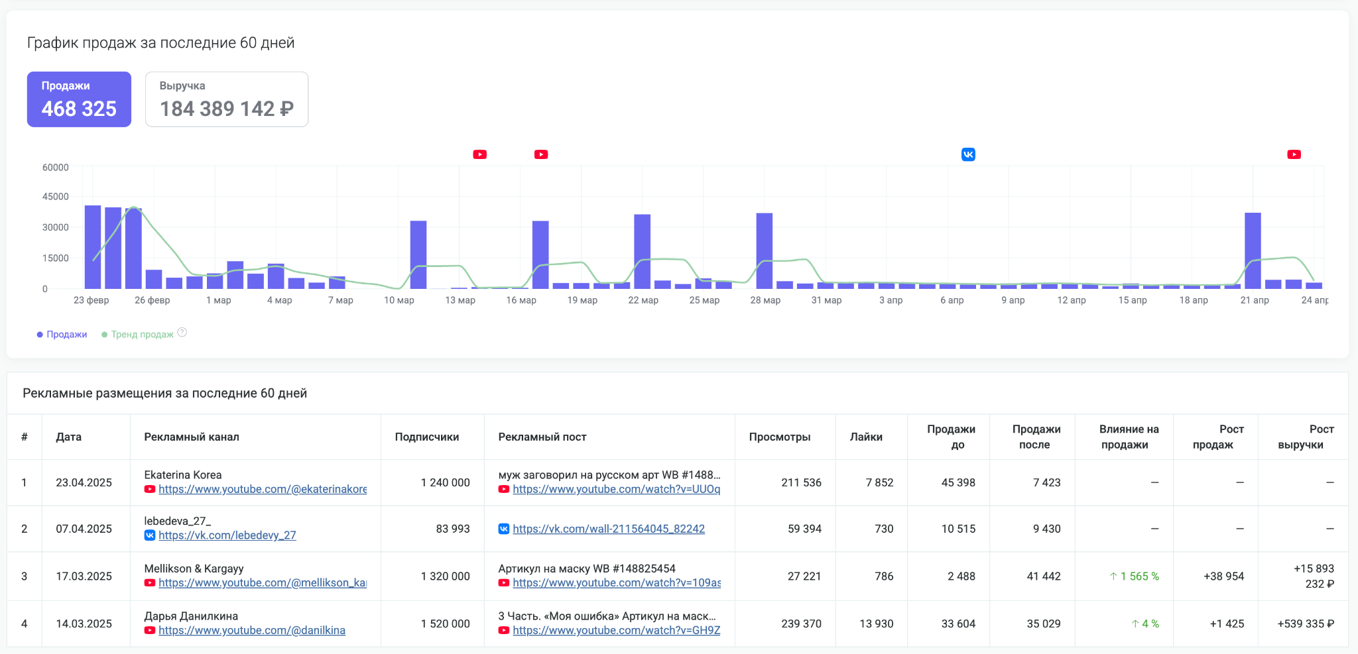Toggle Продажи series in chart legend
The width and height of the screenshot is (1358, 654).
click(62, 335)
